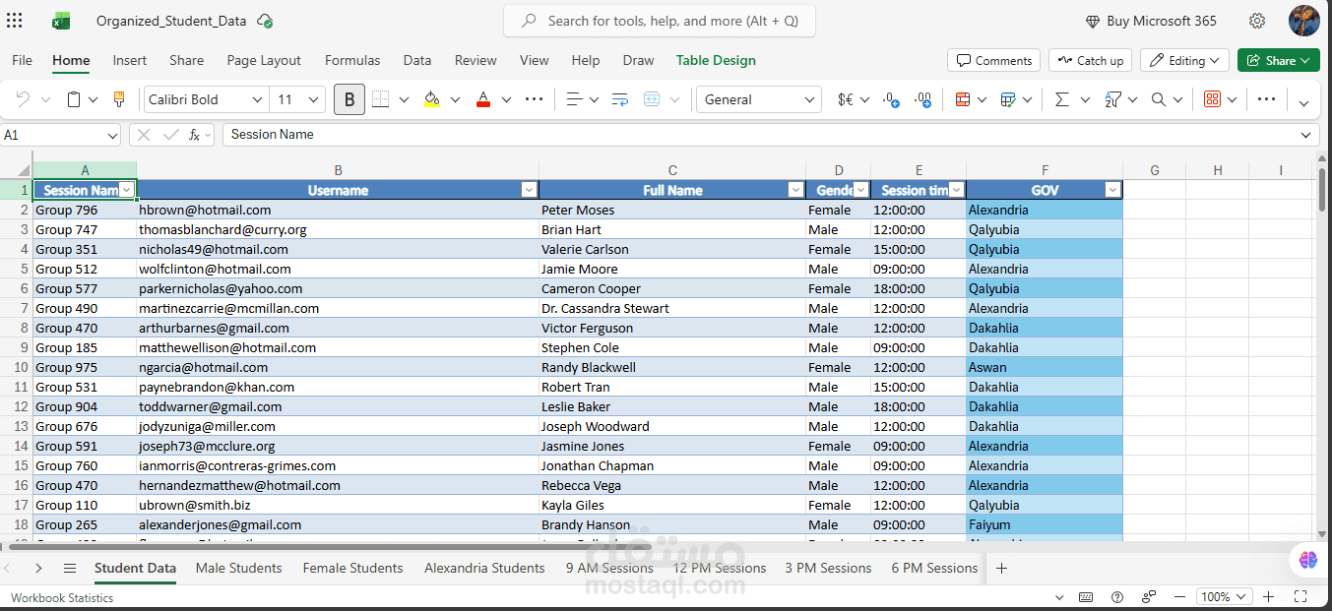The image size is (1332, 611).
Task: Click the Merge cells icon
Action: pyautogui.click(x=652, y=99)
